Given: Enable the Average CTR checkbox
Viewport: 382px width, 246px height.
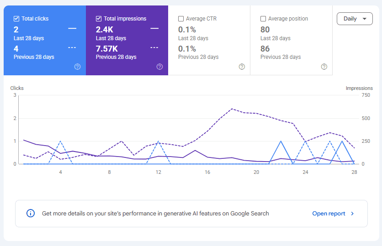Looking at the screenshot, I should point(181,19).
